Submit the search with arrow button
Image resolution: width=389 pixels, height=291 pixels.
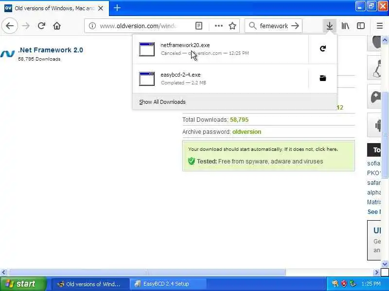(x=295, y=26)
